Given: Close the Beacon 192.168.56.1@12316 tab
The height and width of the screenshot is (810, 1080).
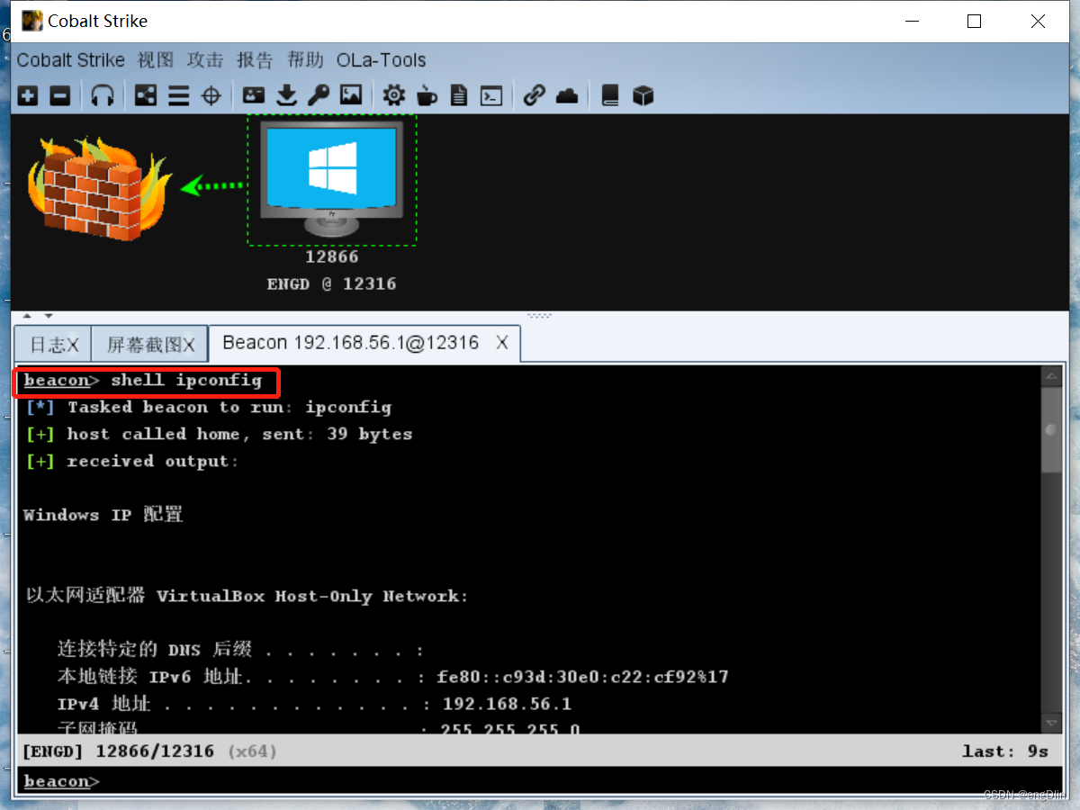Looking at the screenshot, I should (x=502, y=342).
